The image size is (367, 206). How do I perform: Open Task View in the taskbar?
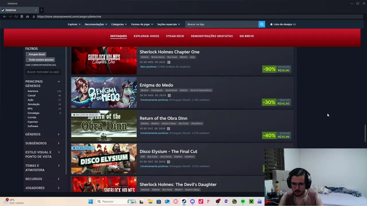(141, 201)
